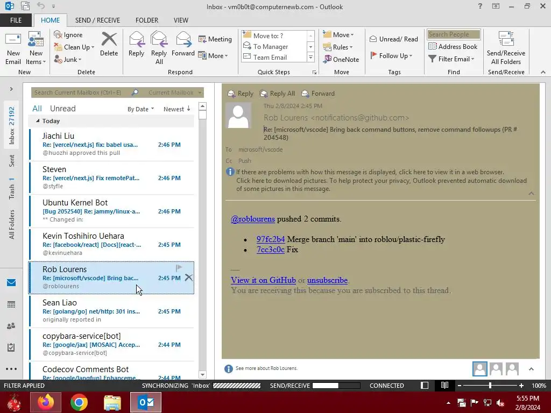Collapse the Today group

pos(38,121)
